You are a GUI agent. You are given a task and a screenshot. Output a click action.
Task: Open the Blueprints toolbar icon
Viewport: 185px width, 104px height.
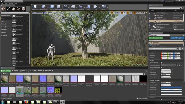coord(73,7)
